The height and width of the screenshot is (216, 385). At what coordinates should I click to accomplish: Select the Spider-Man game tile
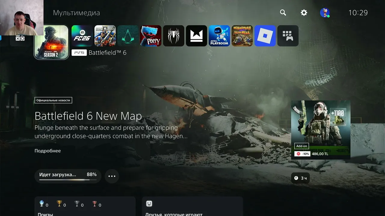(x=174, y=36)
